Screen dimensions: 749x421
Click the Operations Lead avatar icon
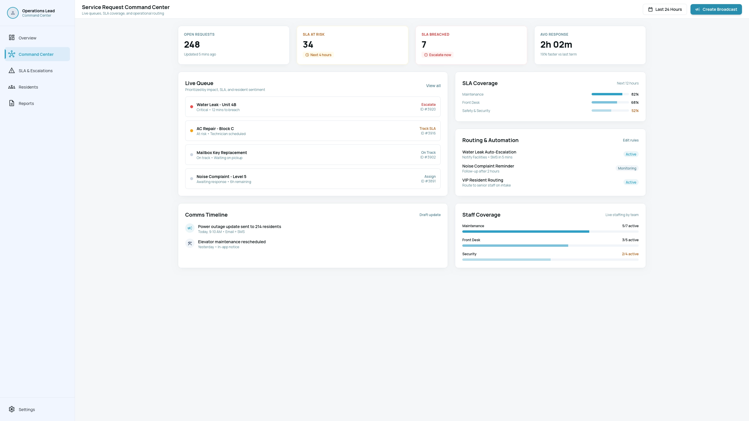[13, 13]
